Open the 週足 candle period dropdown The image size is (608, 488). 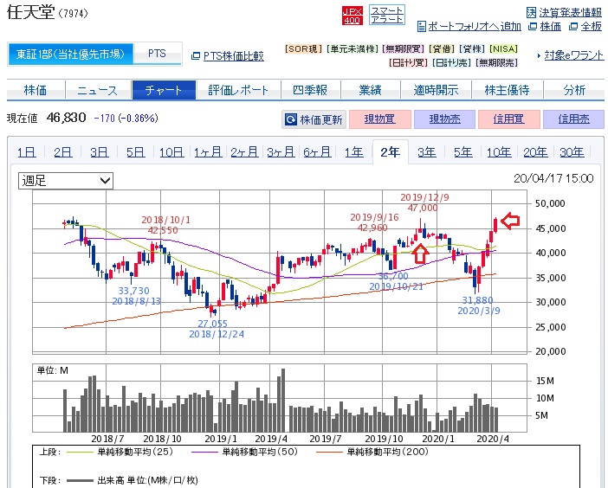[x=66, y=181]
